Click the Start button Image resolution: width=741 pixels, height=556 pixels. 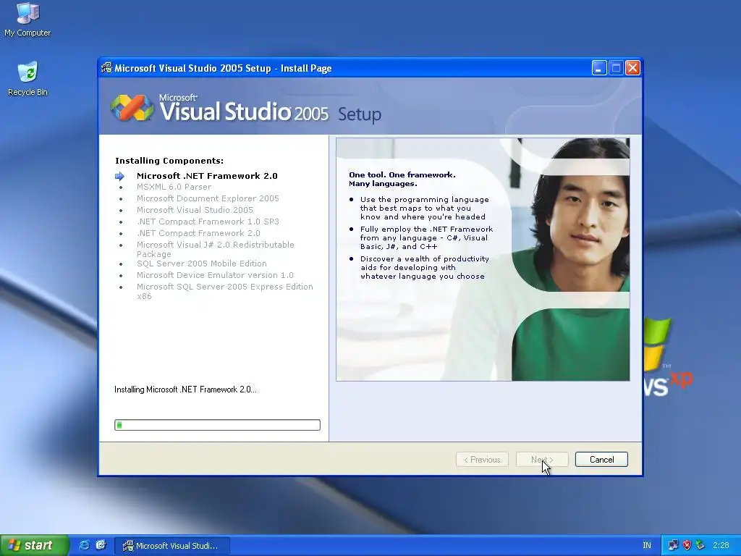(x=35, y=545)
